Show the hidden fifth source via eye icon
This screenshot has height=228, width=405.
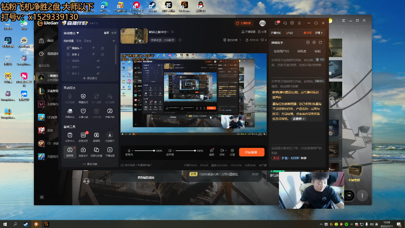point(98,73)
